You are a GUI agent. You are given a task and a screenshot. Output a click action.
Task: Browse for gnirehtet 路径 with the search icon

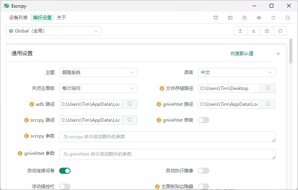(x=268, y=104)
